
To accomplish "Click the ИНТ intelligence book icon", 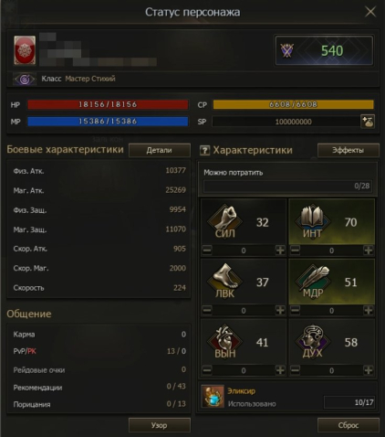I will click(x=313, y=221).
